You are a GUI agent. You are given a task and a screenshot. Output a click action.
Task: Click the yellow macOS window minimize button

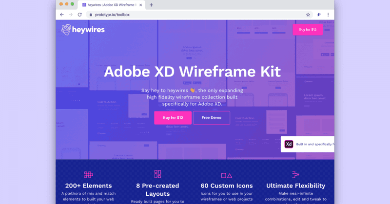[x=67, y=4]
